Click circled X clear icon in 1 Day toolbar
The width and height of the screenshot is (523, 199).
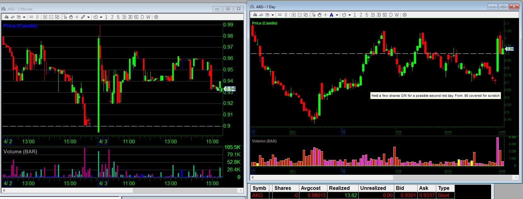click(405, 15)
